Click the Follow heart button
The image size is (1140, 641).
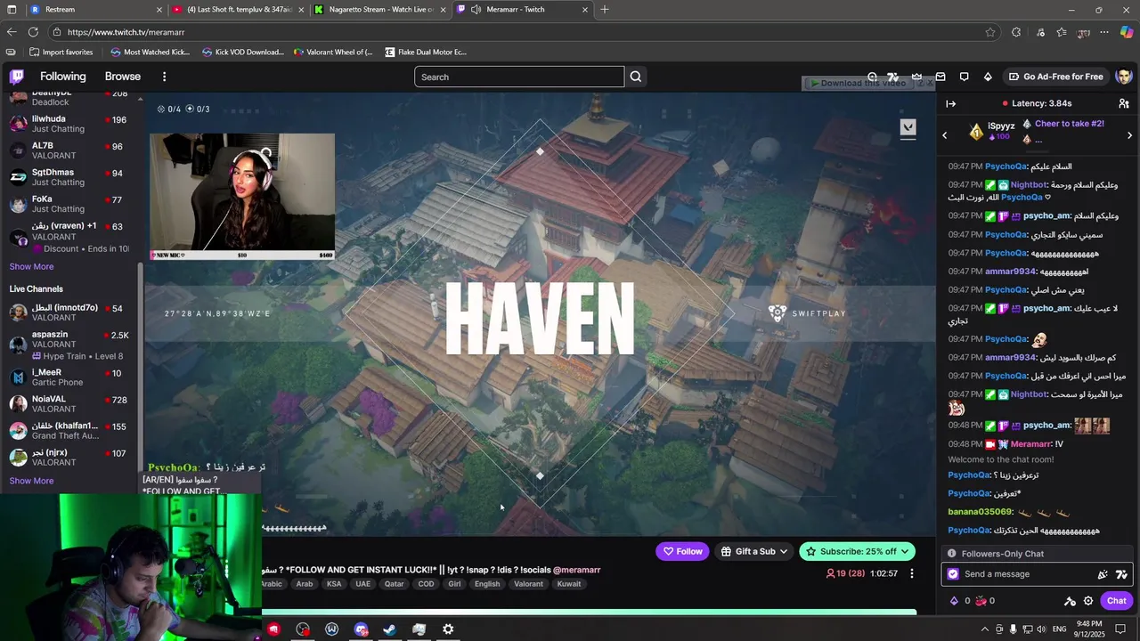682,551
